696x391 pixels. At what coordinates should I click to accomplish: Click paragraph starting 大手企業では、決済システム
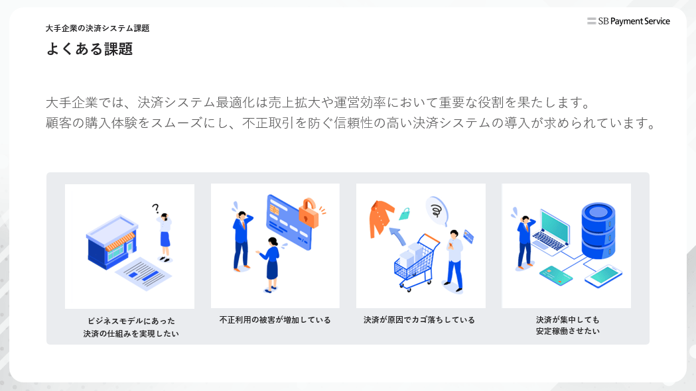point(351,113)
